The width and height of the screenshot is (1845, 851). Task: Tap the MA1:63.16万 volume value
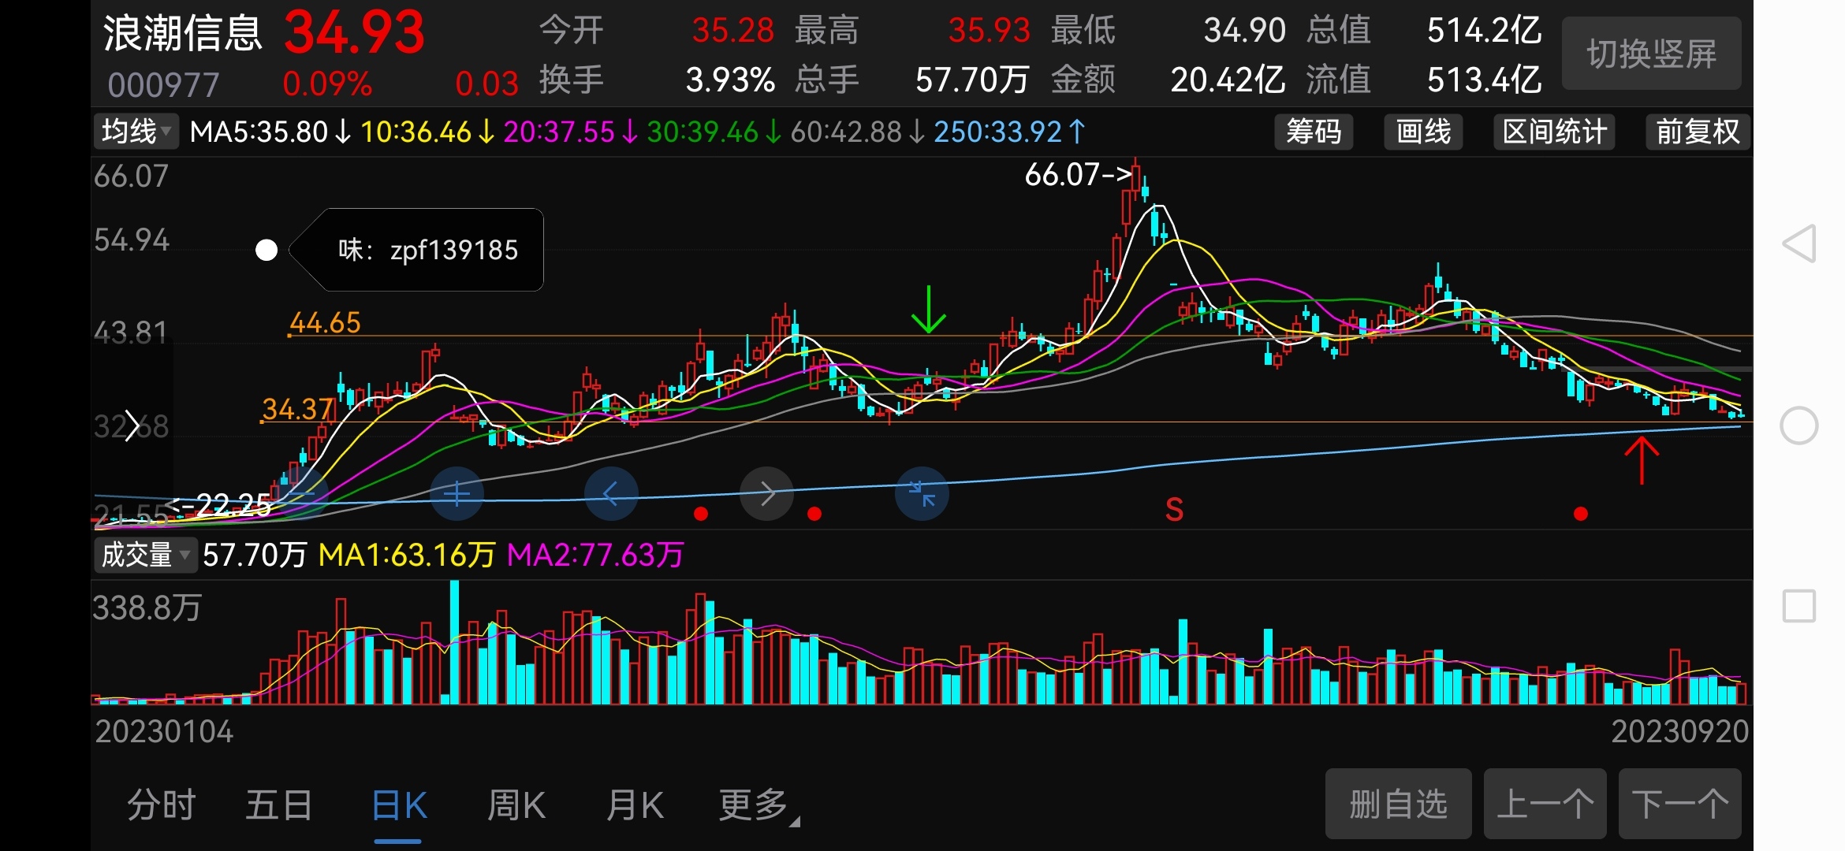pos(407,555)
